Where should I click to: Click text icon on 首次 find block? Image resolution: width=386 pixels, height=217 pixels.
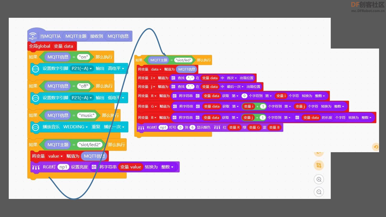pos(173,78)
